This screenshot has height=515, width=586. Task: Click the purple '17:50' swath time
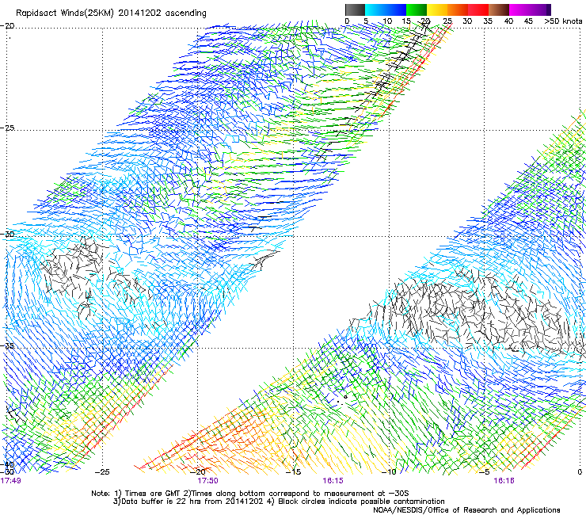point(207,481)
